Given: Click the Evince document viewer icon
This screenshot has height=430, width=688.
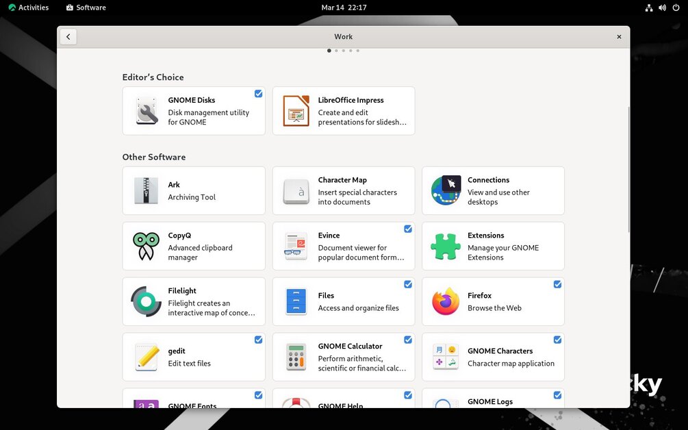Looking at the screenshot, I should click(296, 246).
